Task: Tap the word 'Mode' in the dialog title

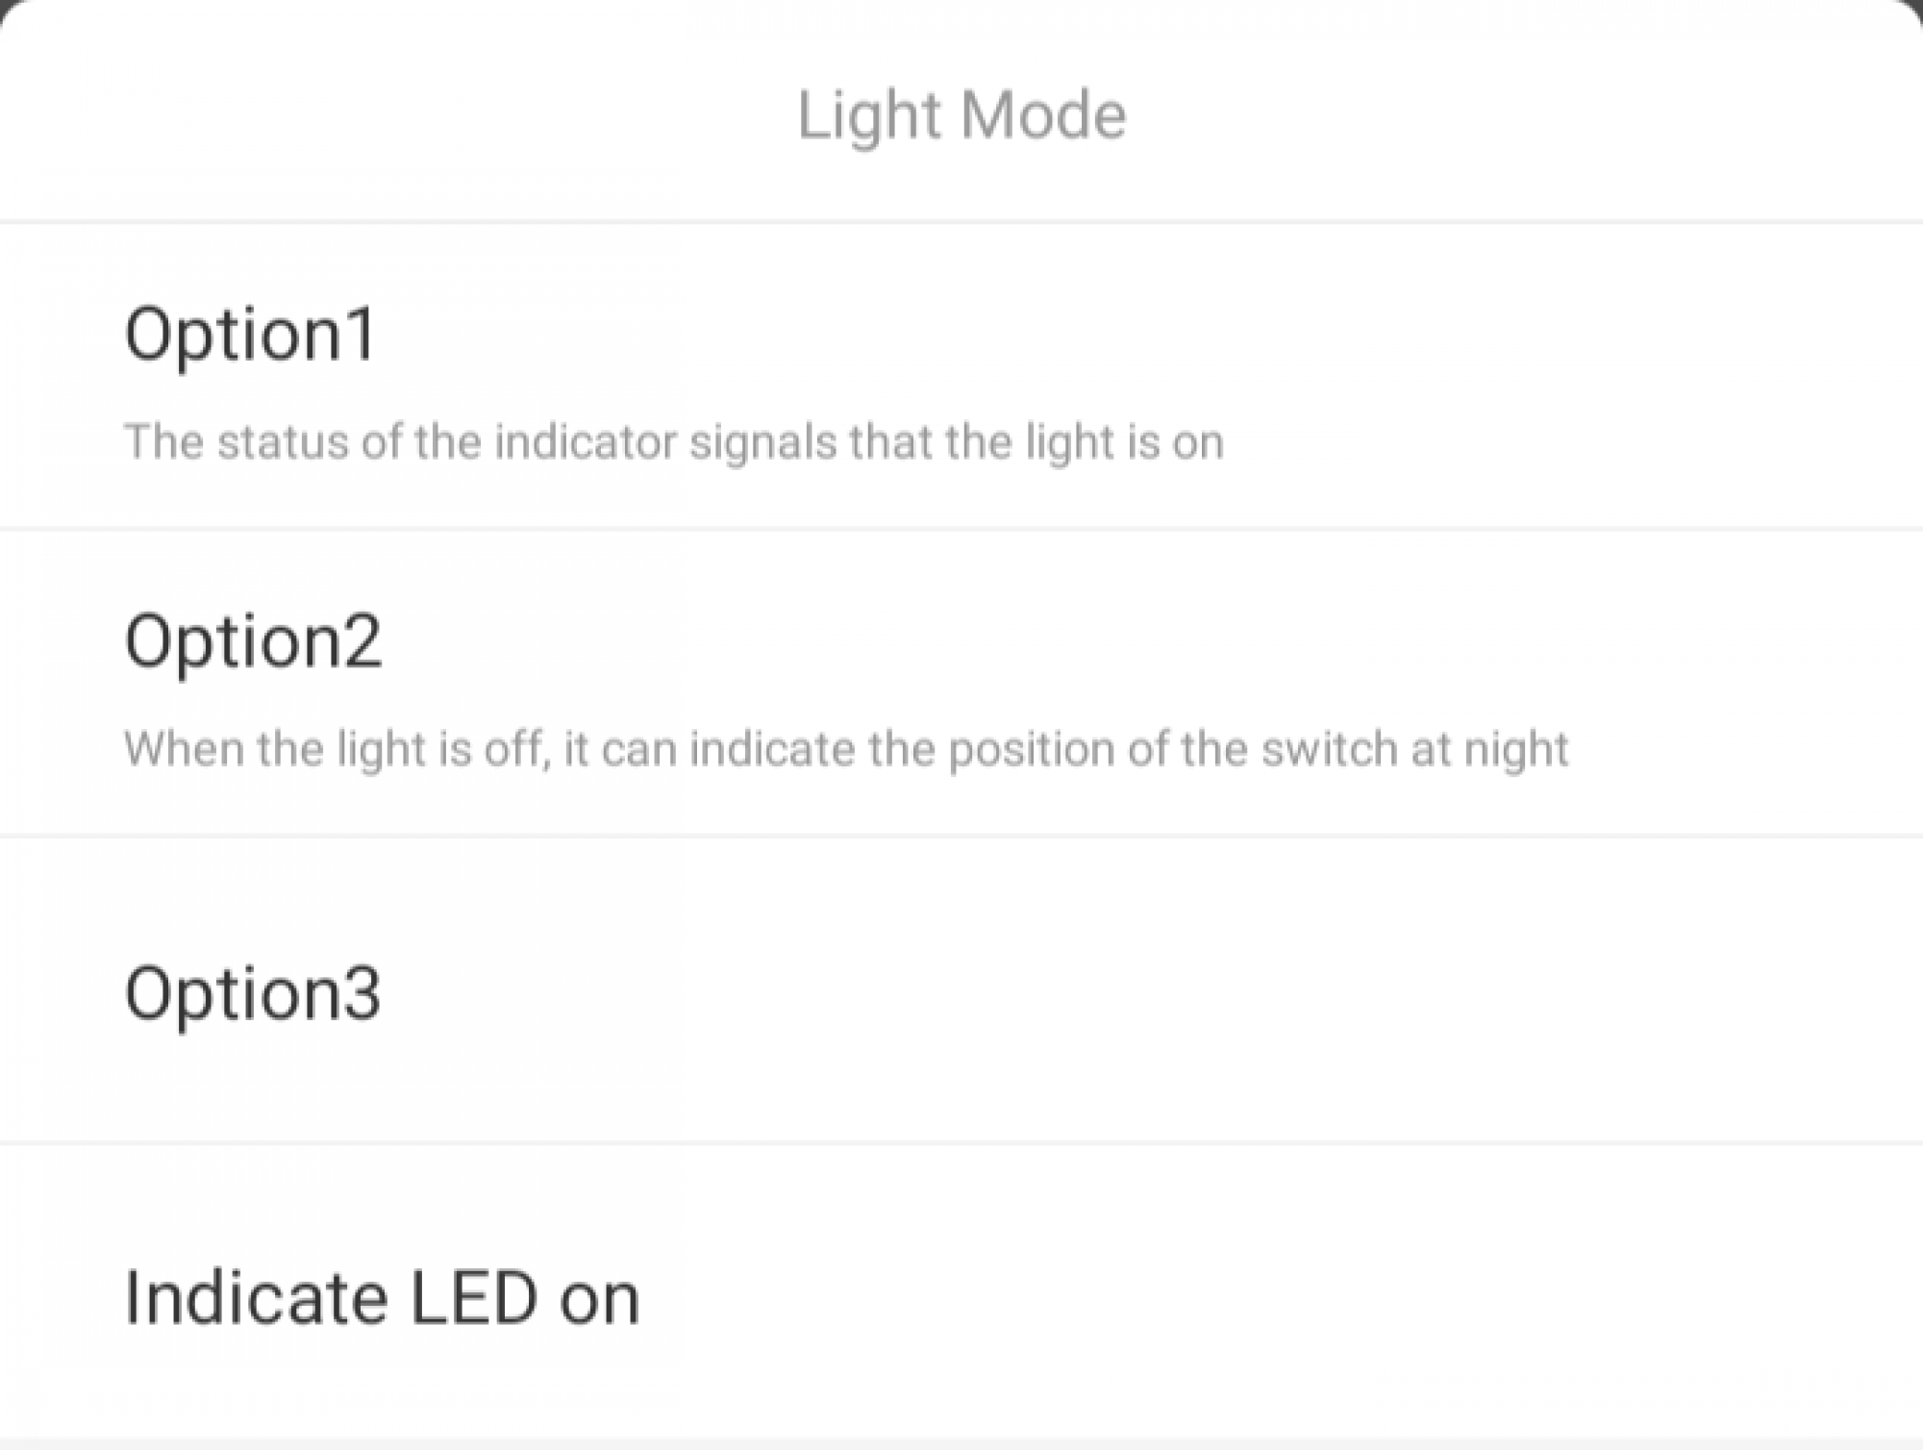Action: [1043, 115]
